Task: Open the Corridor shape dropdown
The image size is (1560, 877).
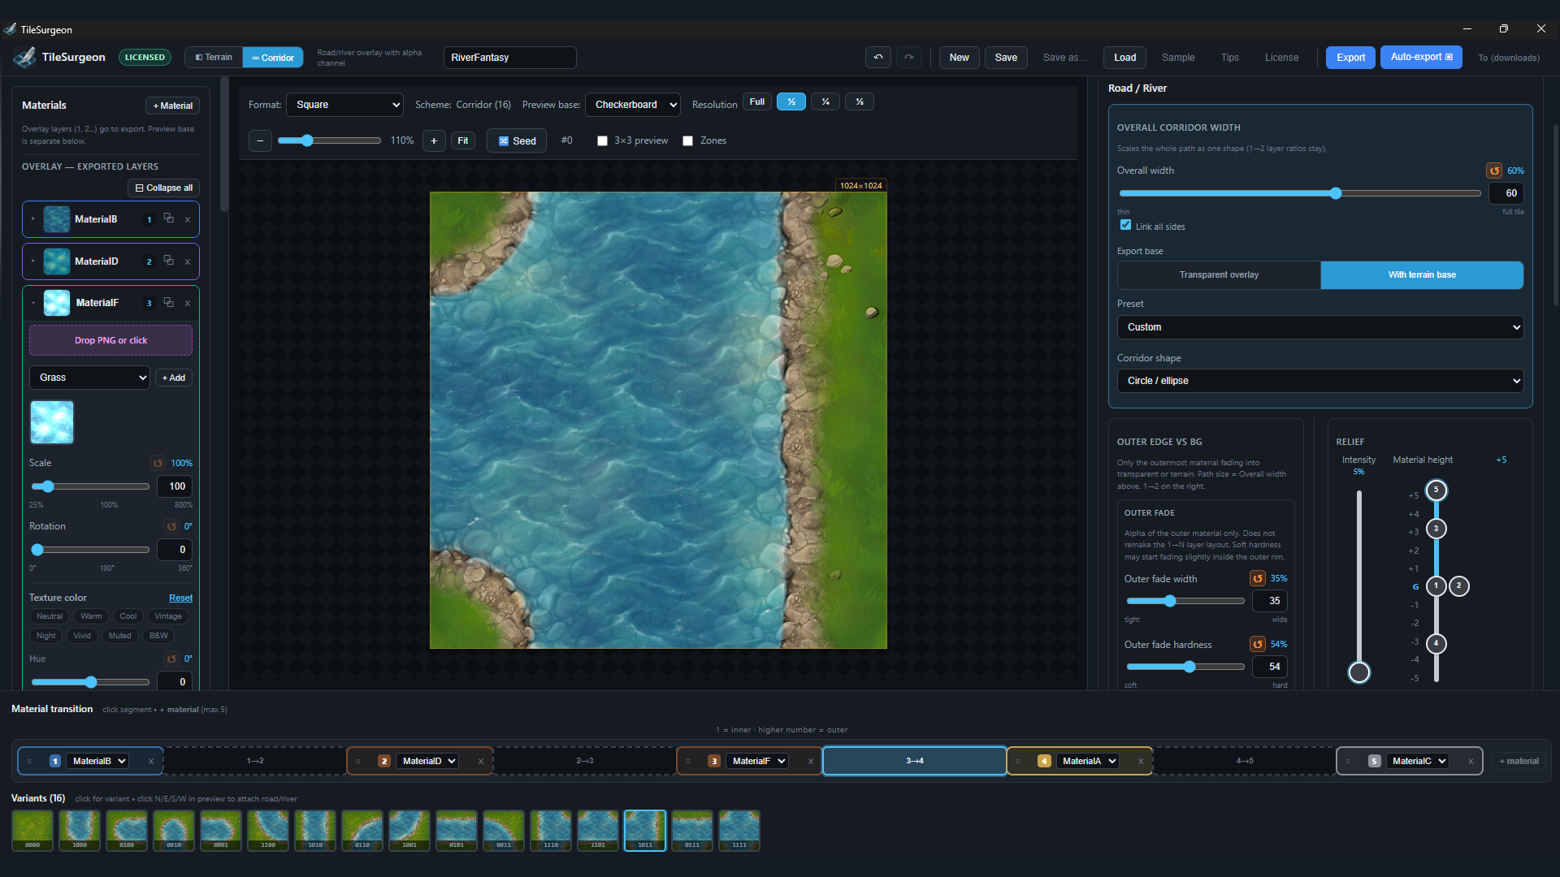Action: (x=1320, y=381)
